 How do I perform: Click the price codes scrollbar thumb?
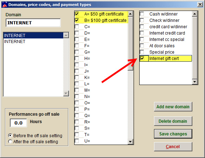[x=130, y=43]
